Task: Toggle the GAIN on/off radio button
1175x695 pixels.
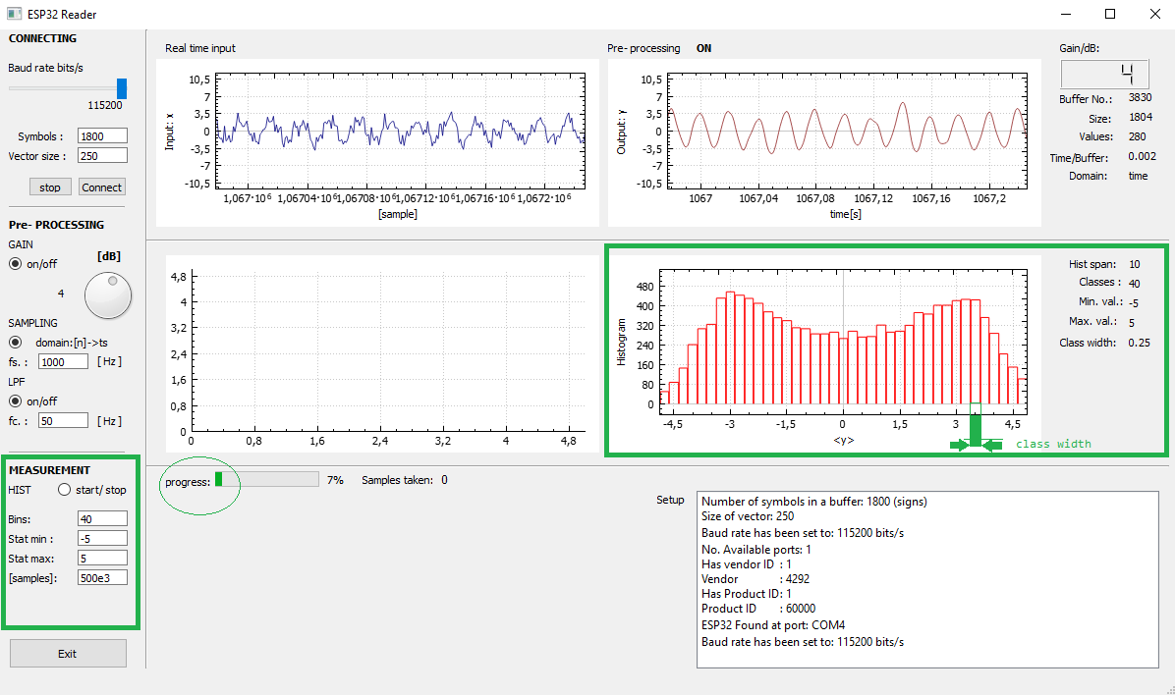Action: point(15,264)
